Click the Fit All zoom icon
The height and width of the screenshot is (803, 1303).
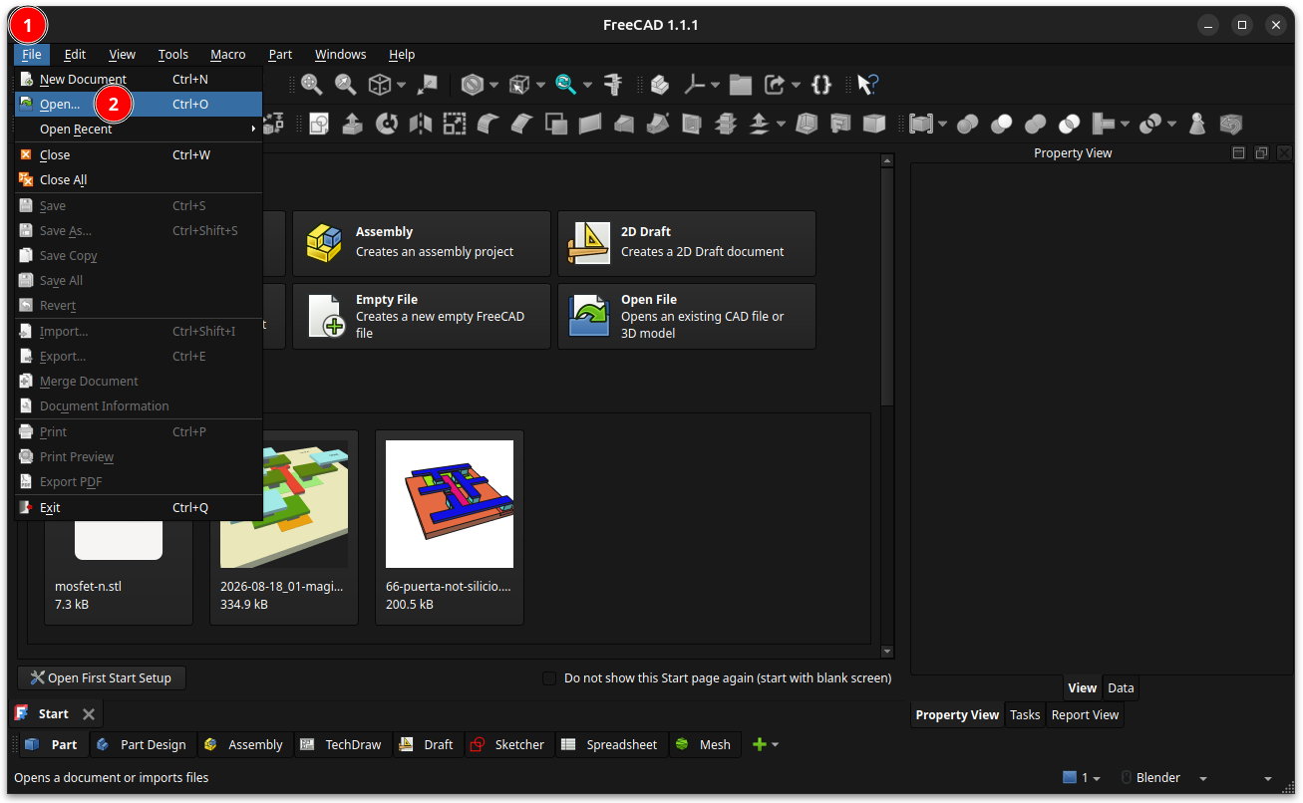click(x=312, y=85)
